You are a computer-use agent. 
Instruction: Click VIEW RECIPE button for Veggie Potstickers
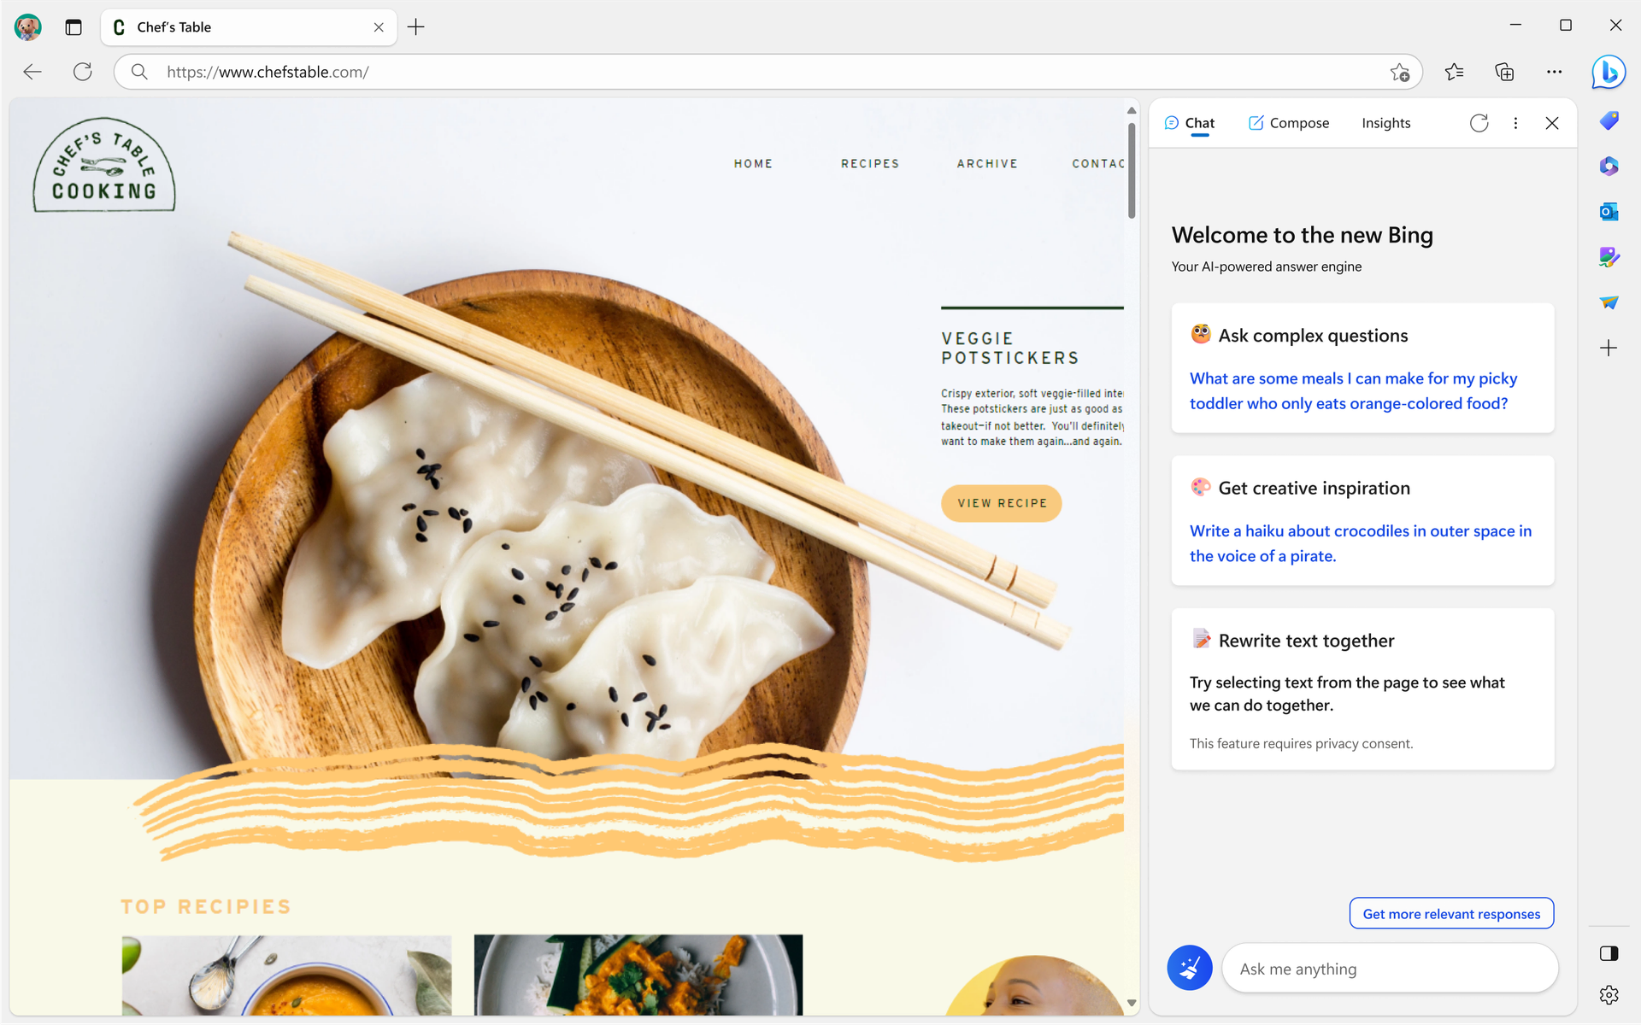[x=1002, y=502]
